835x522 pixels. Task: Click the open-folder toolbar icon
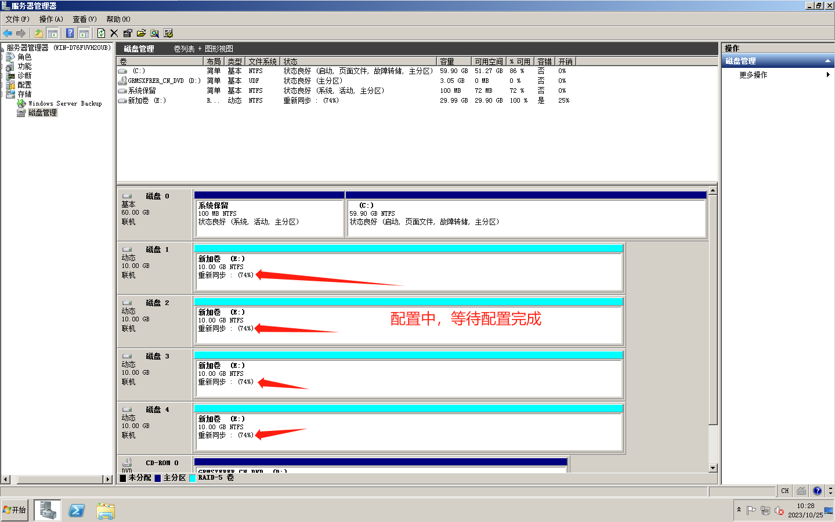click(141, 33)
